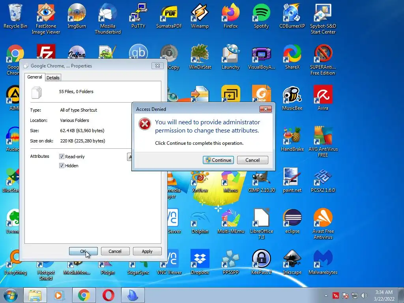Select the WinDirStat tree icon
Screen dimensions: 404x303
[x=200, y=57]
